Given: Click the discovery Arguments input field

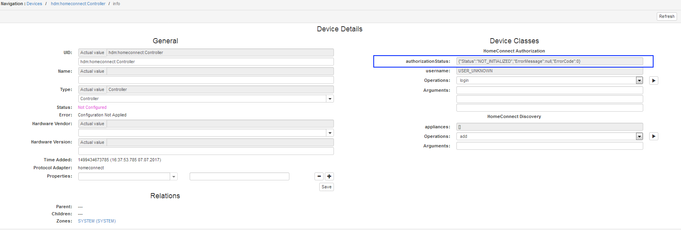Looking at the screenshot, I should point(549,146).
